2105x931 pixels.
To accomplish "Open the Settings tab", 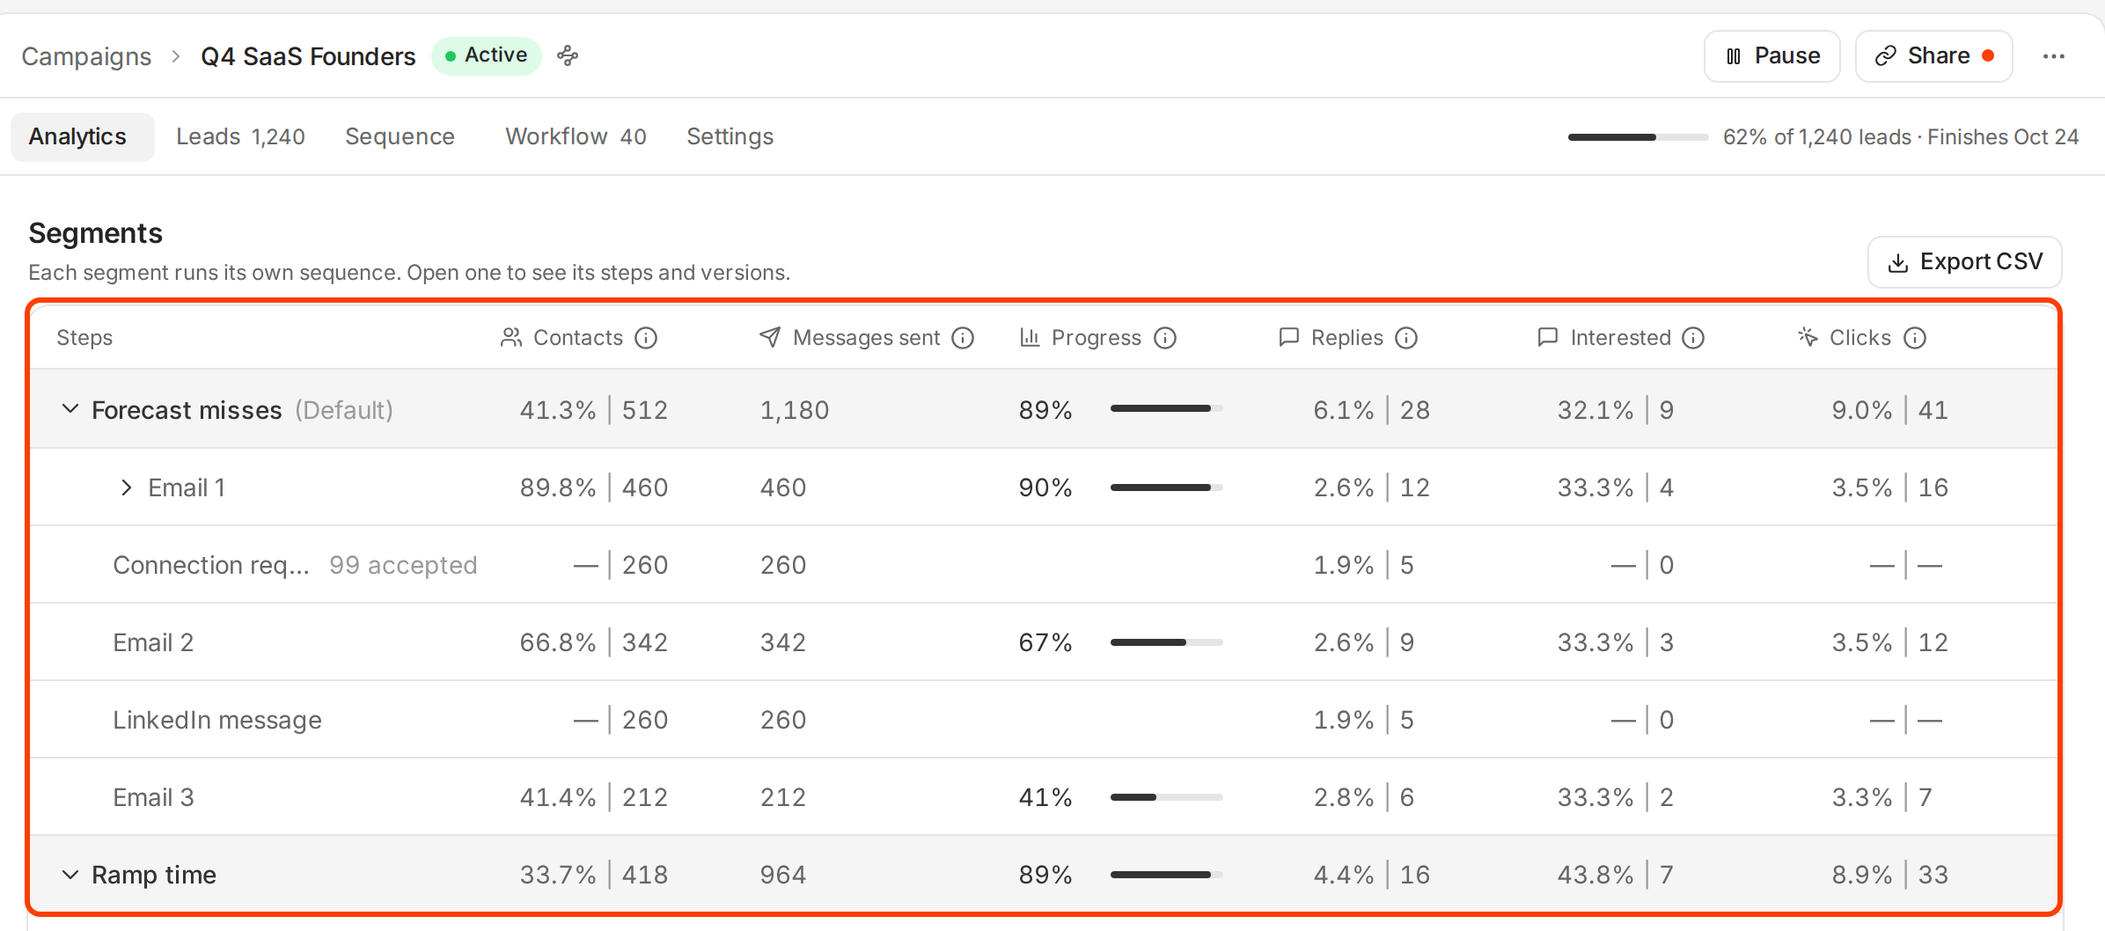I will click(x=730, y=137).
